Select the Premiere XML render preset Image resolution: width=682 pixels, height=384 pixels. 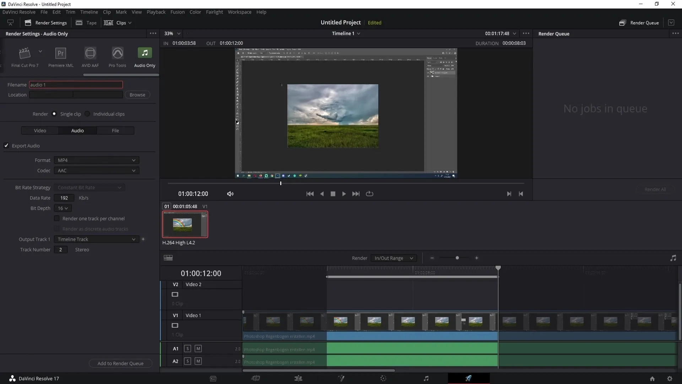coord(61,57)
